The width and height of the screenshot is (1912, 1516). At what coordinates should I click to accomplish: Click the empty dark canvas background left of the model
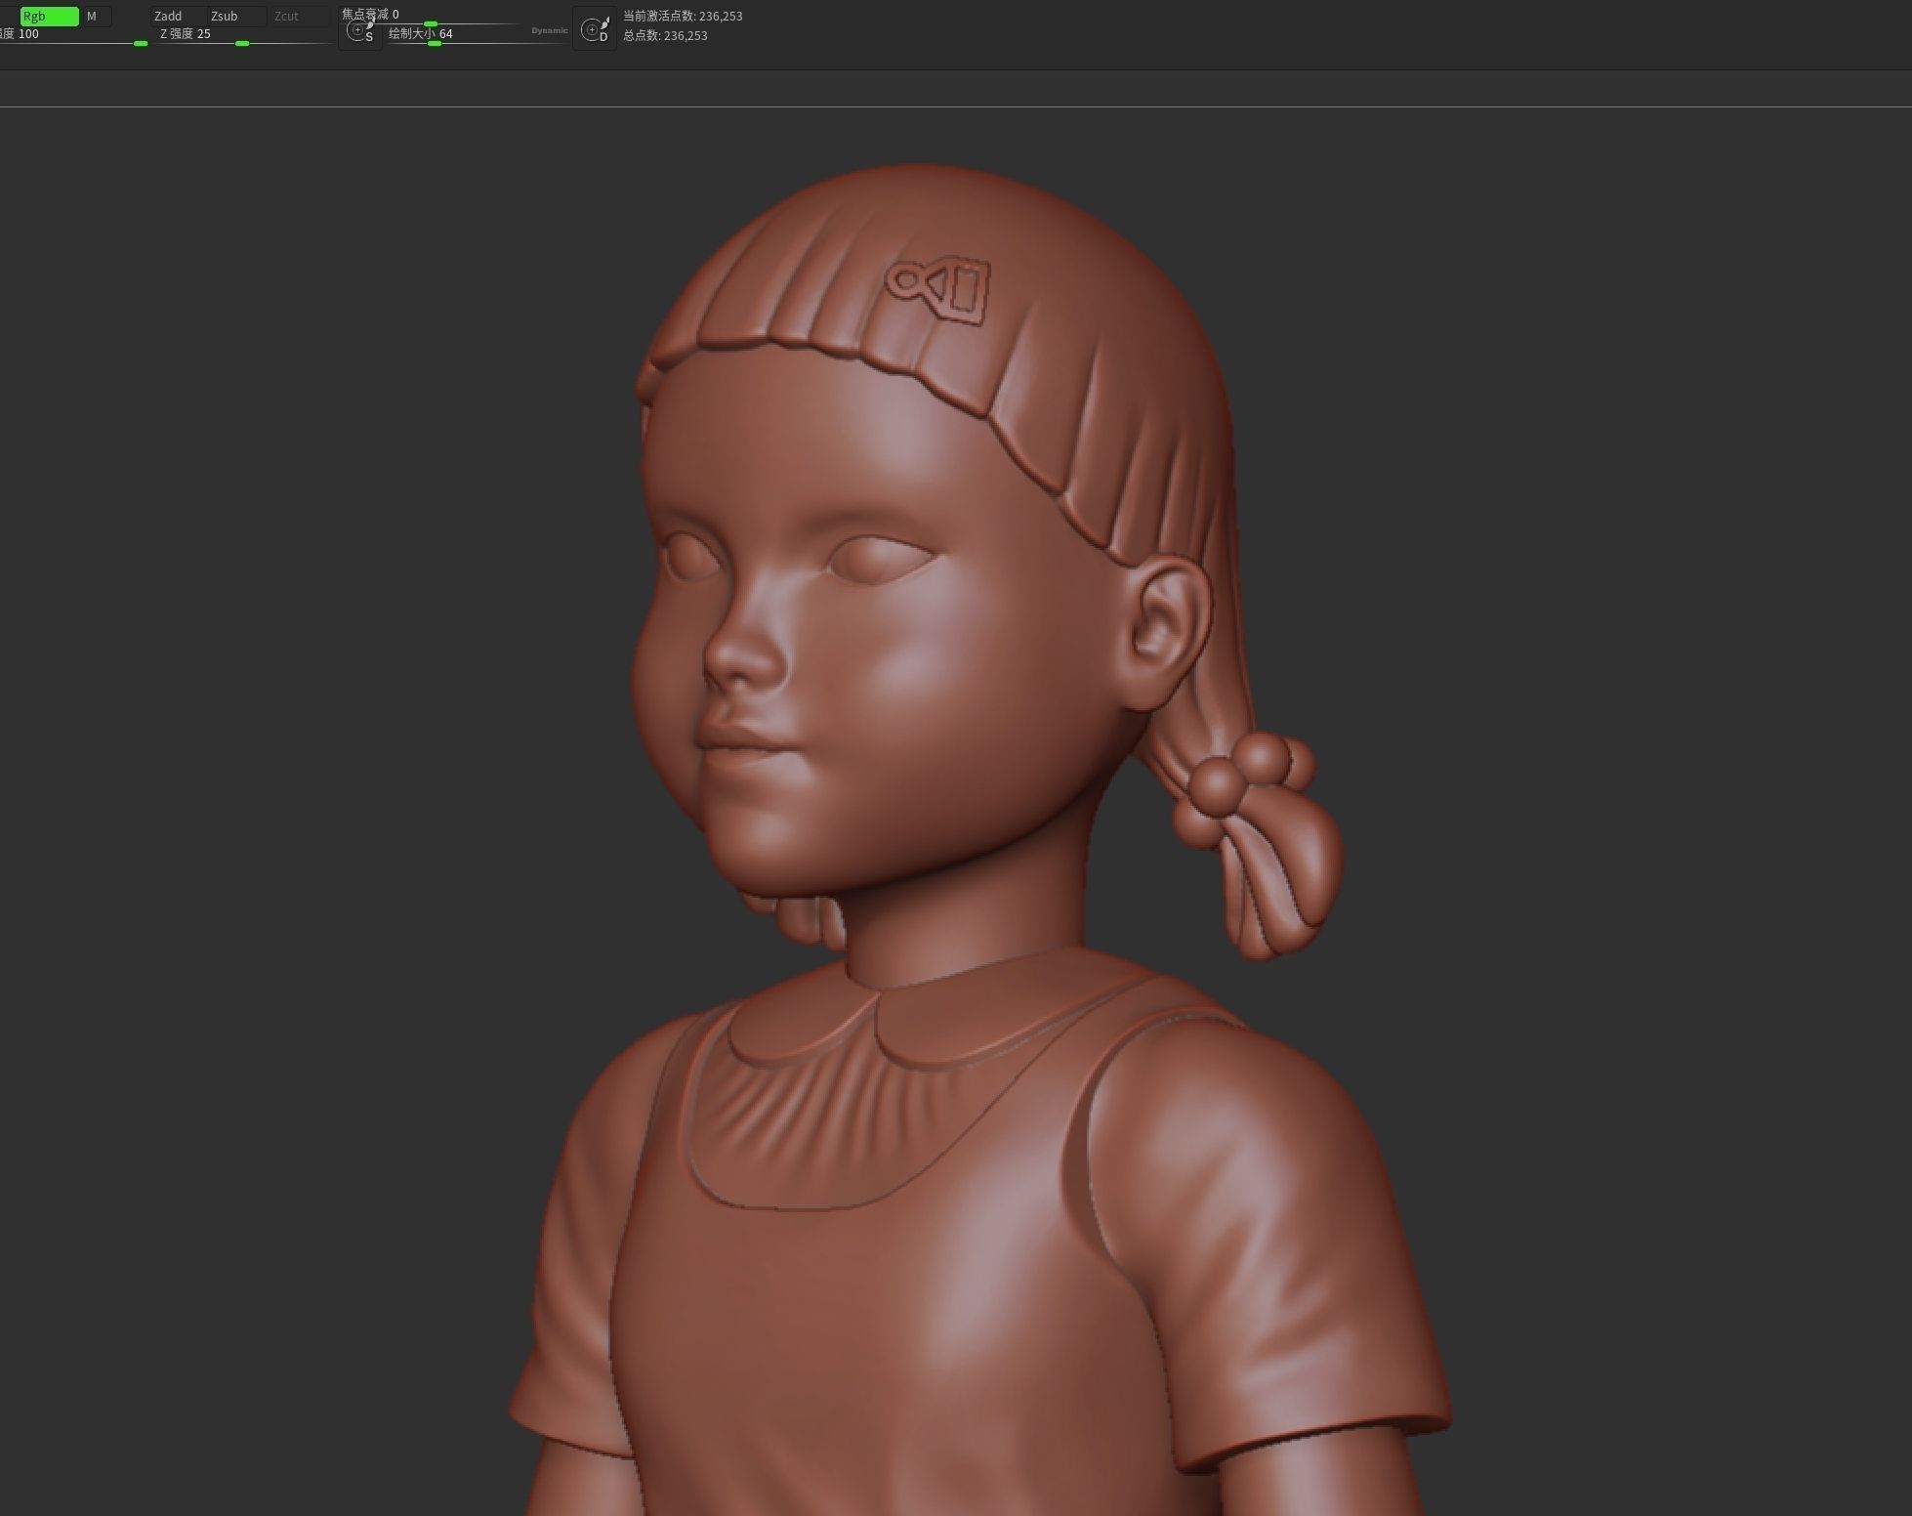click(x=293, y=684)
